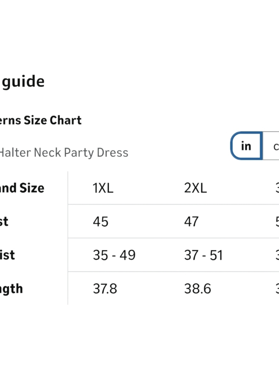Click the 2XL bust value 47
Viewport: 279px width, 372px height.
click(191, 222)
